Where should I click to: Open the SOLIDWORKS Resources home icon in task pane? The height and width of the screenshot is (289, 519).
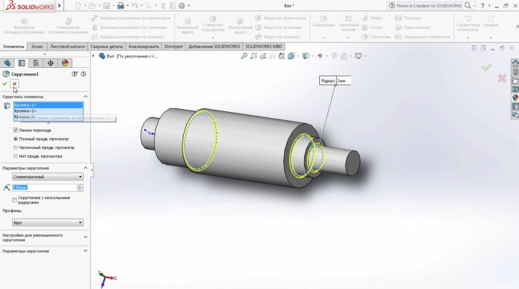tap(515, 63)
